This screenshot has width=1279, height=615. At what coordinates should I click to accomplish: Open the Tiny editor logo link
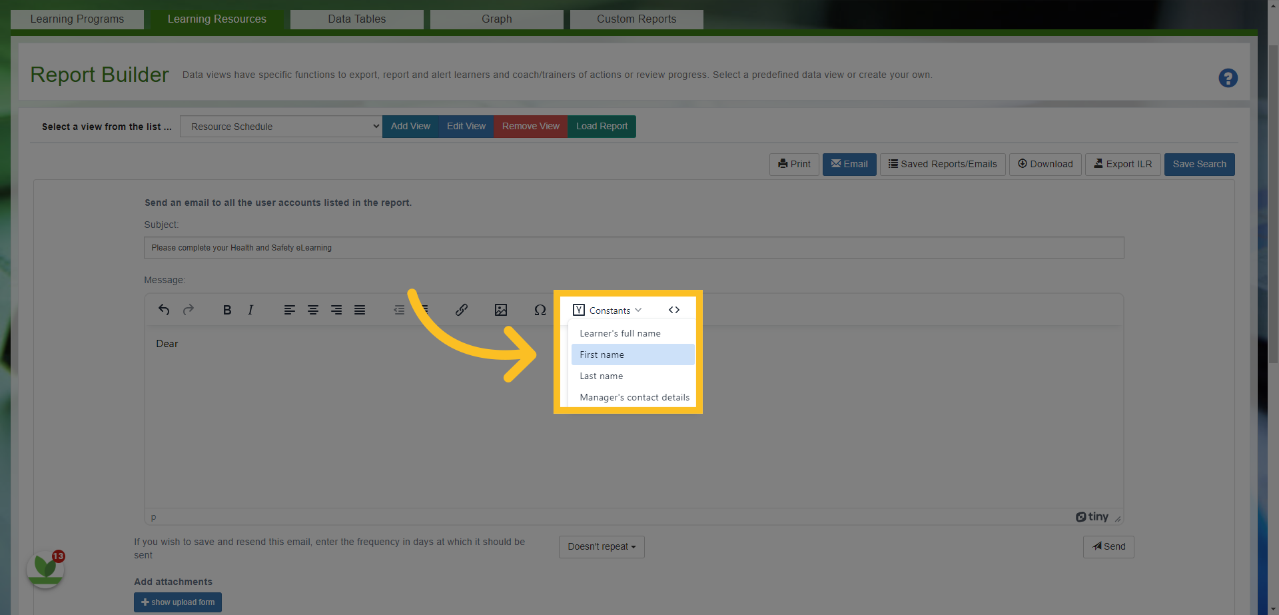(x=1092, y=517)
